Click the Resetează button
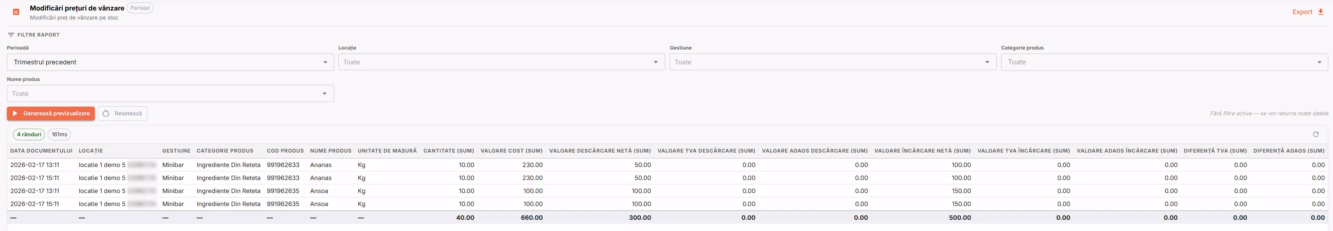1333x231 pixels. point(123,114)
